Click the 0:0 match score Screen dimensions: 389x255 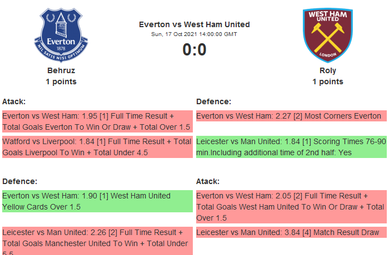[194, 50]
